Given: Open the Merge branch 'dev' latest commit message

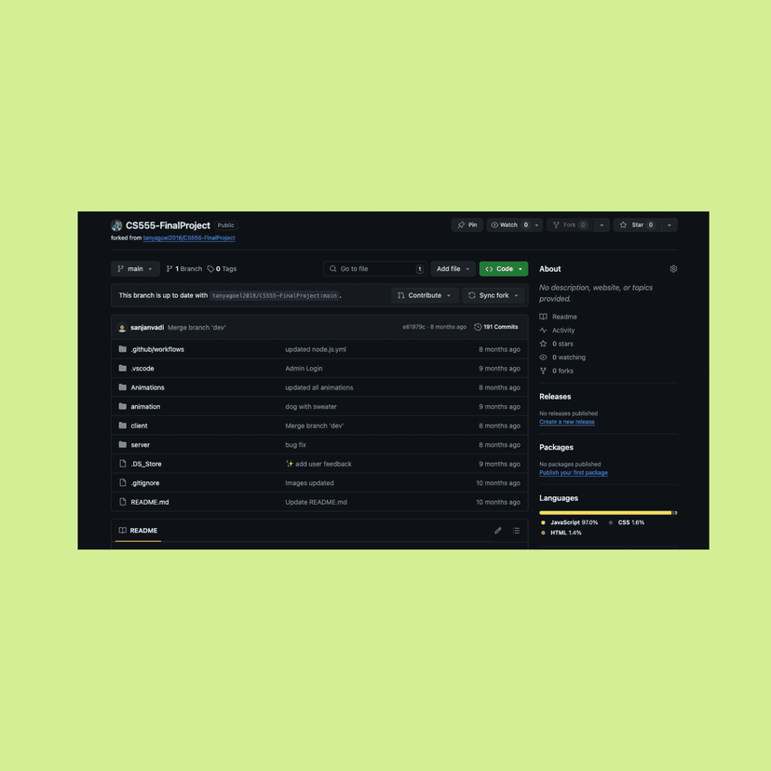Looking at the screenshot, I should point(196,328).
